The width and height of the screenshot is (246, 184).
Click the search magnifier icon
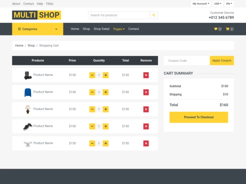154,15
